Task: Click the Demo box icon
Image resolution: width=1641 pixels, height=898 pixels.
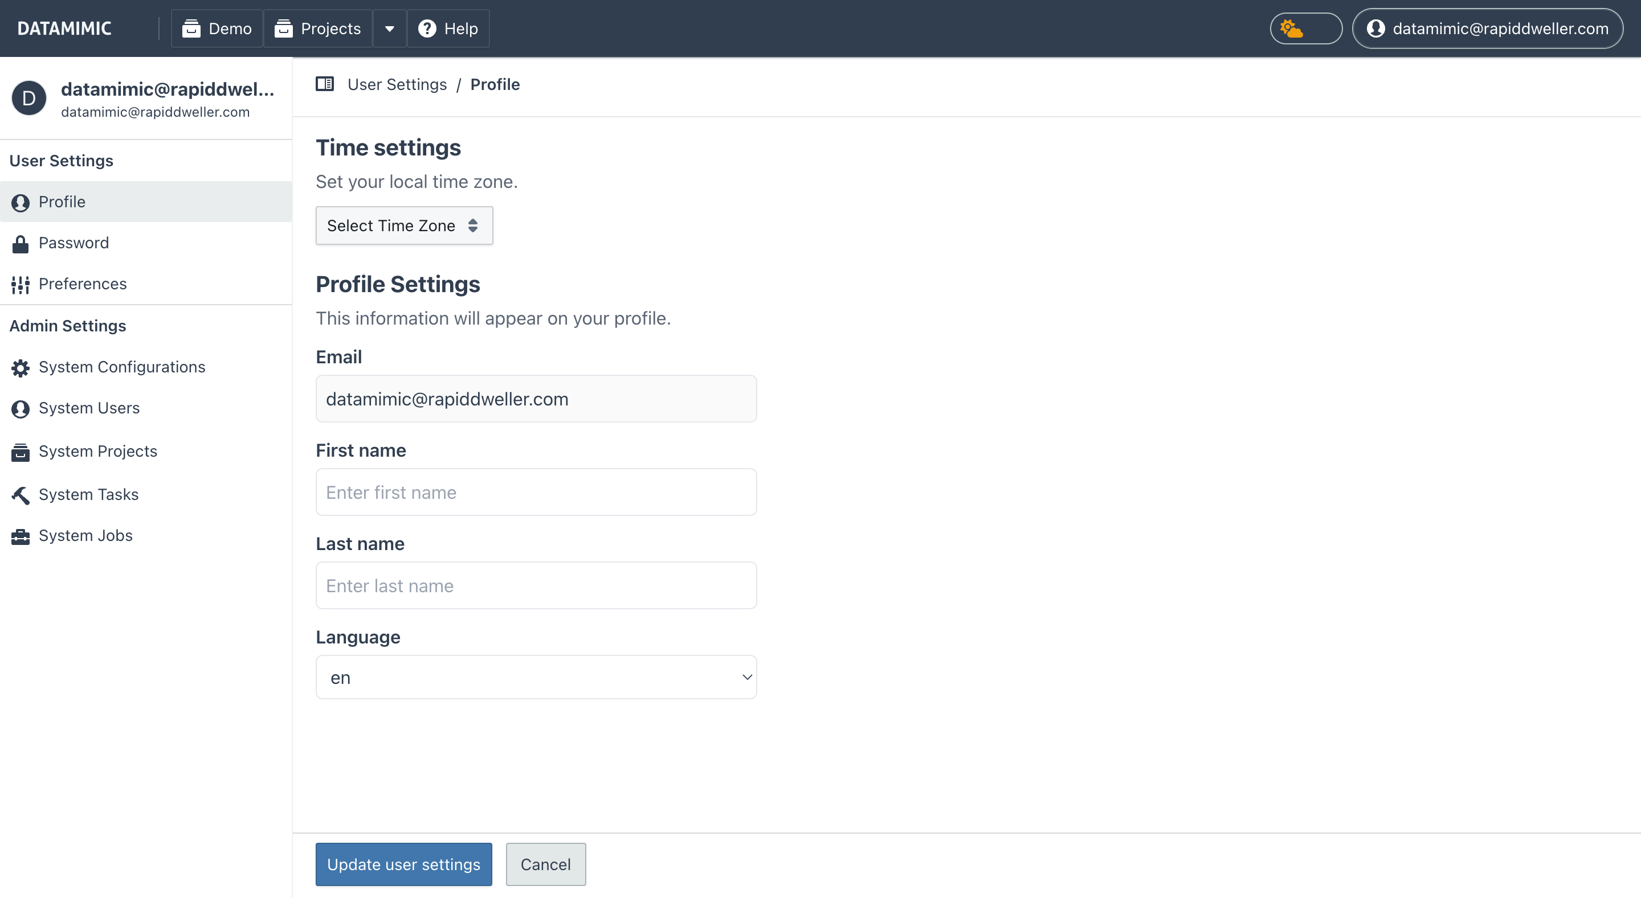Action: [191, 28]
